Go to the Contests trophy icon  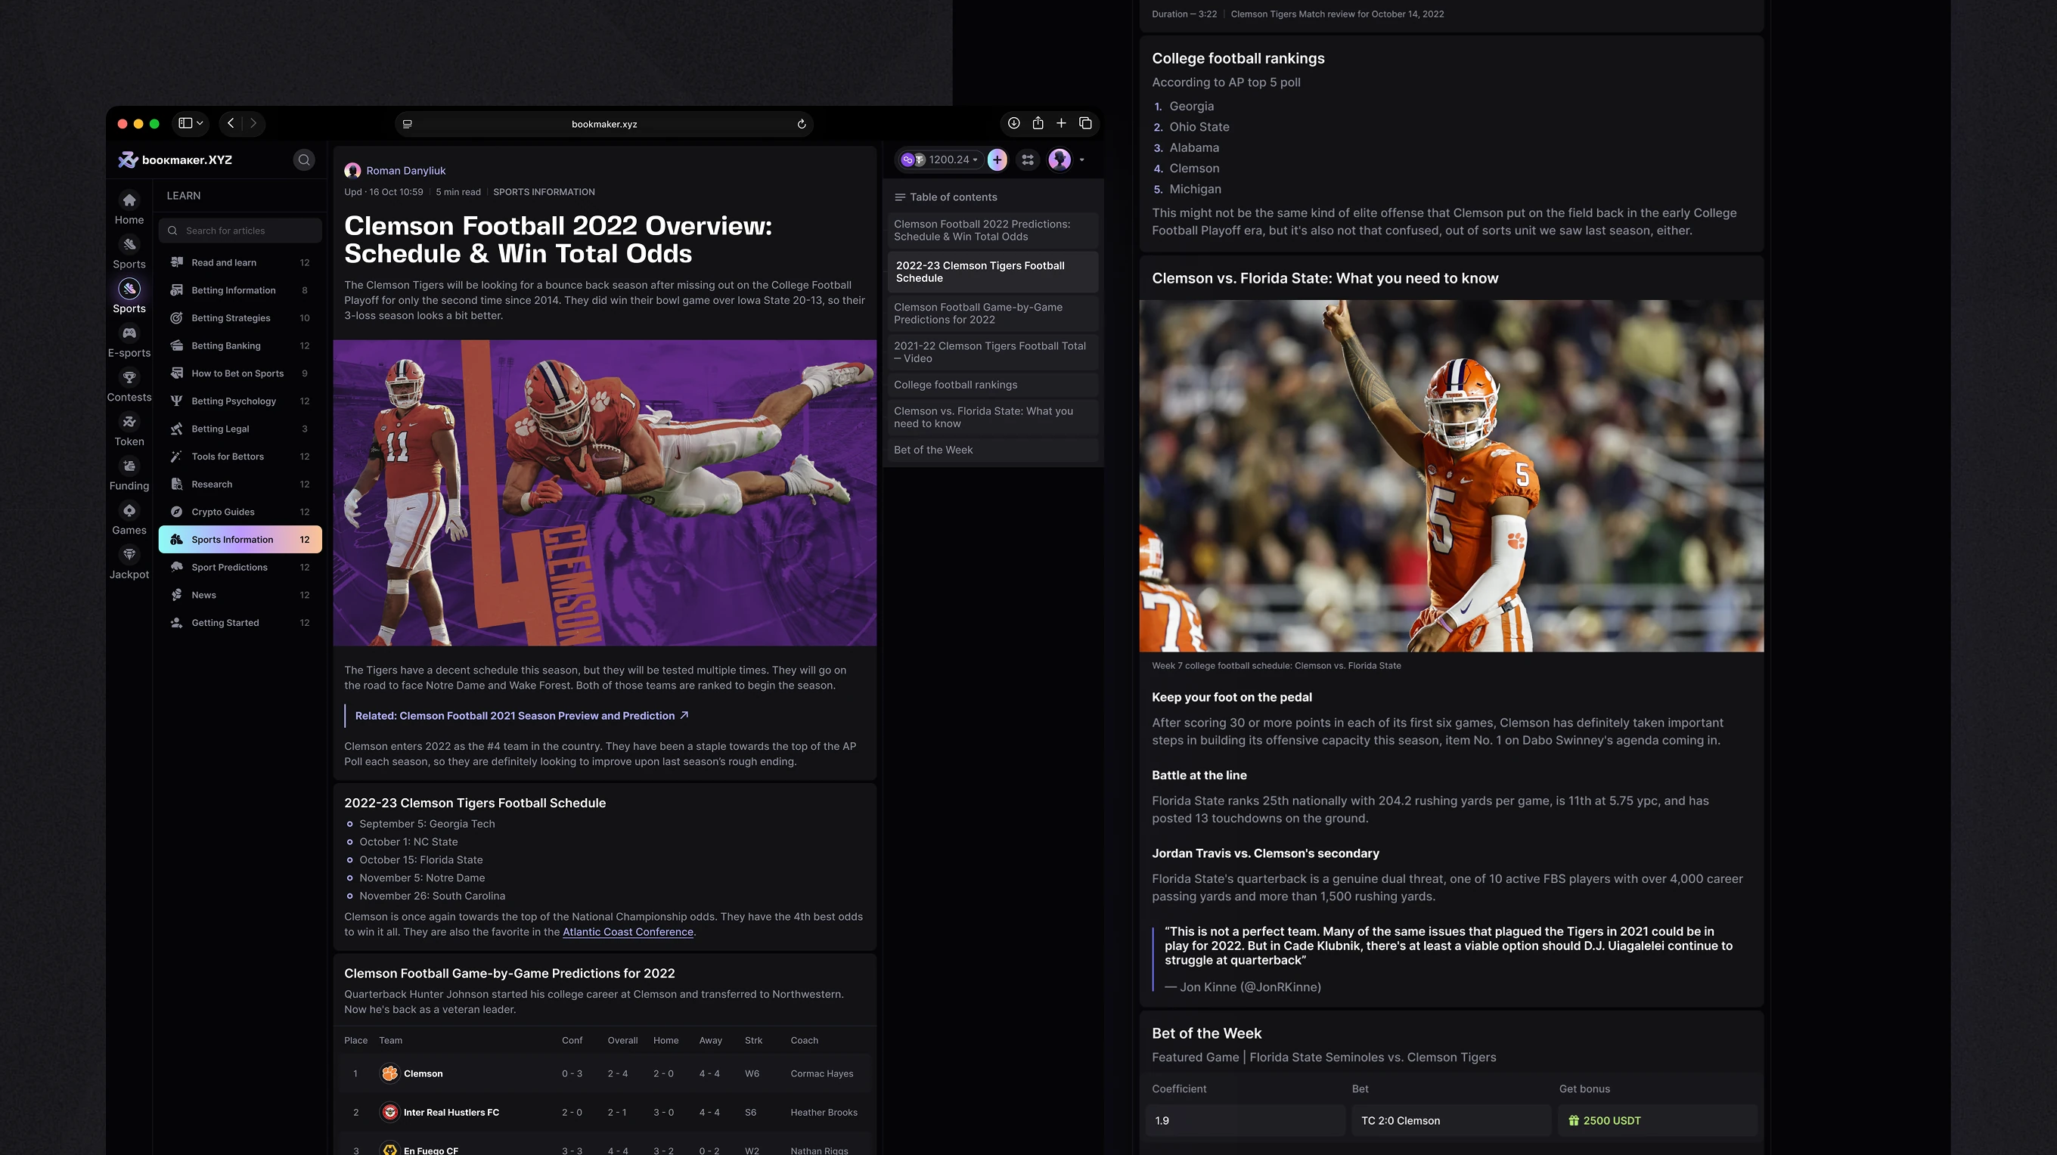(x=129, y=376)
